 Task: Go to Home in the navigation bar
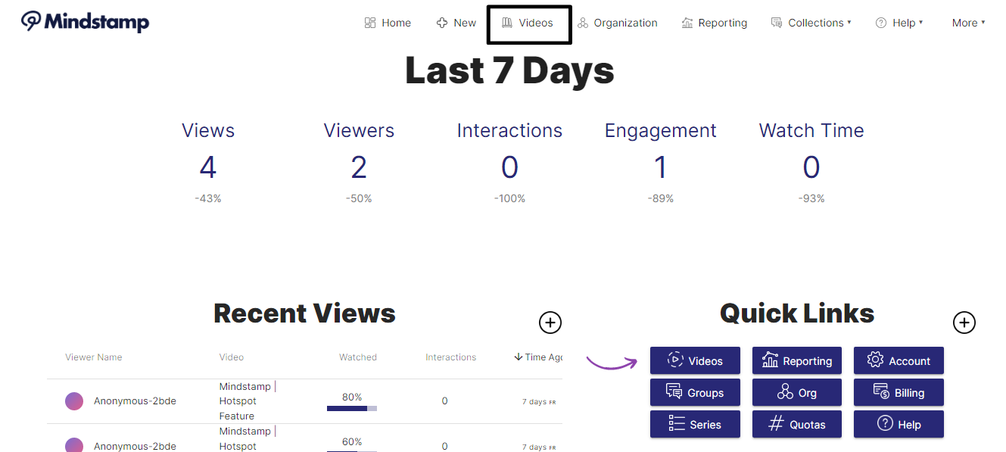point(388,23)
